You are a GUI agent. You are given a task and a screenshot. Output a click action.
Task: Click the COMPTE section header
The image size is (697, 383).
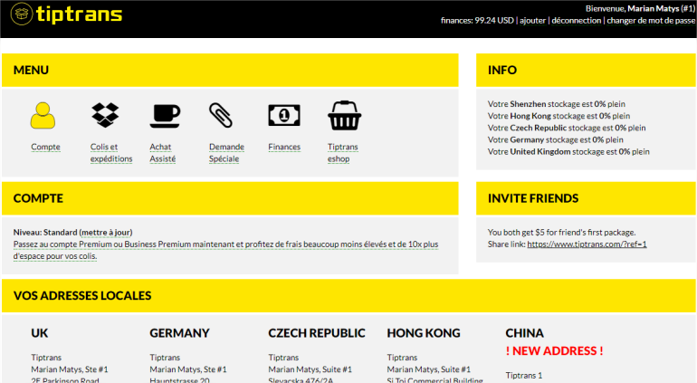tap(230, 198)
